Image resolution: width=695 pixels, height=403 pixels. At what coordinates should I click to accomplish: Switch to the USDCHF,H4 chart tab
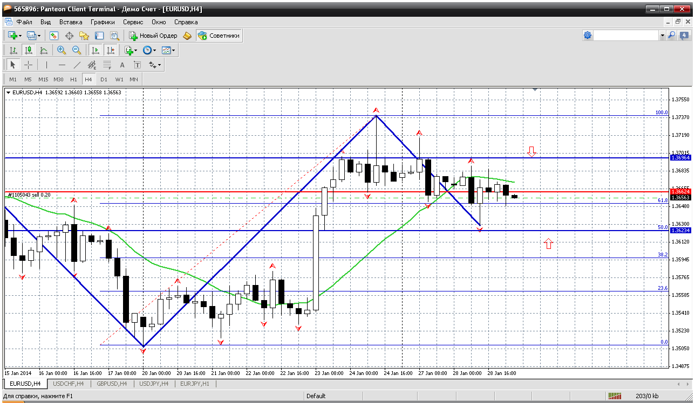[68, 384]
